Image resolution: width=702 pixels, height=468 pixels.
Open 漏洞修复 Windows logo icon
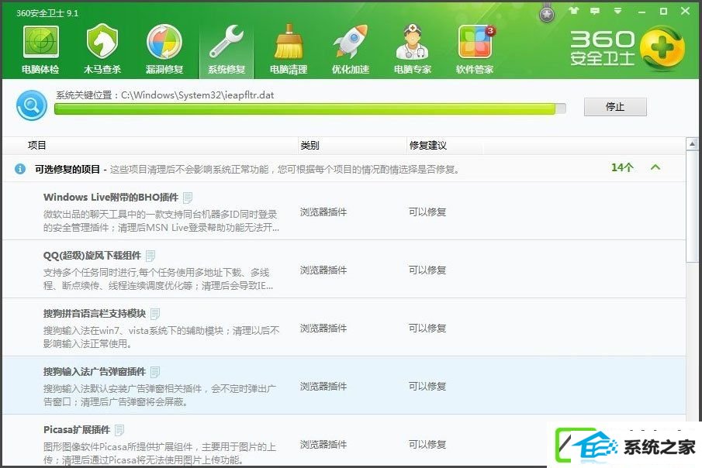point(164,42)
